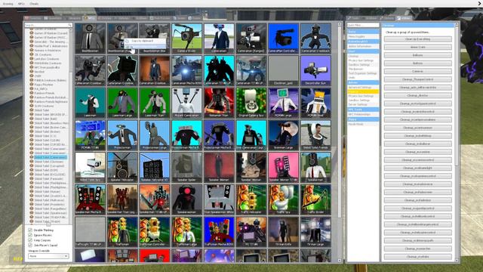Open the selected Skibidi Toilet (Cameramen) category
483x272 pixels.
point(51,157)
